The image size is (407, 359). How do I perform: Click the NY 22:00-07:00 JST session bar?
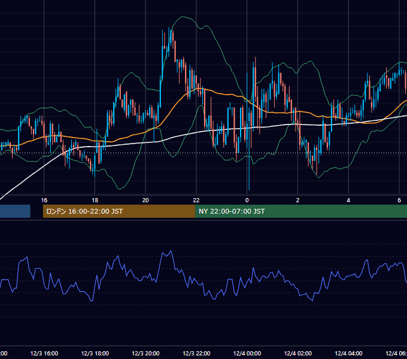pyautogui.click(x=301, y=211)
